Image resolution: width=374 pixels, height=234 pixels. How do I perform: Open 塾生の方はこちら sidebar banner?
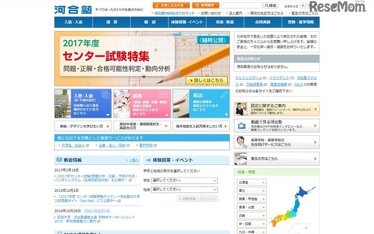coord(276,159)
